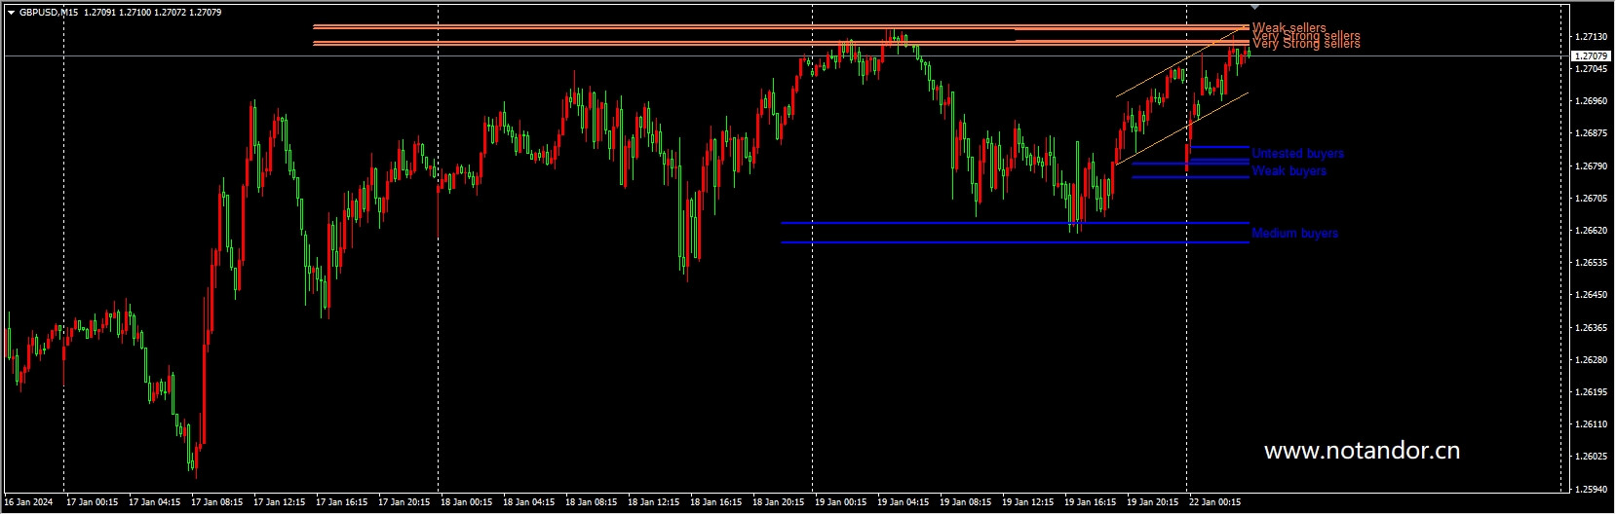This screenshot has width=1616, height=515.
Task: Click the 18 Jan 16:15 time label
Action: (716, 503)
